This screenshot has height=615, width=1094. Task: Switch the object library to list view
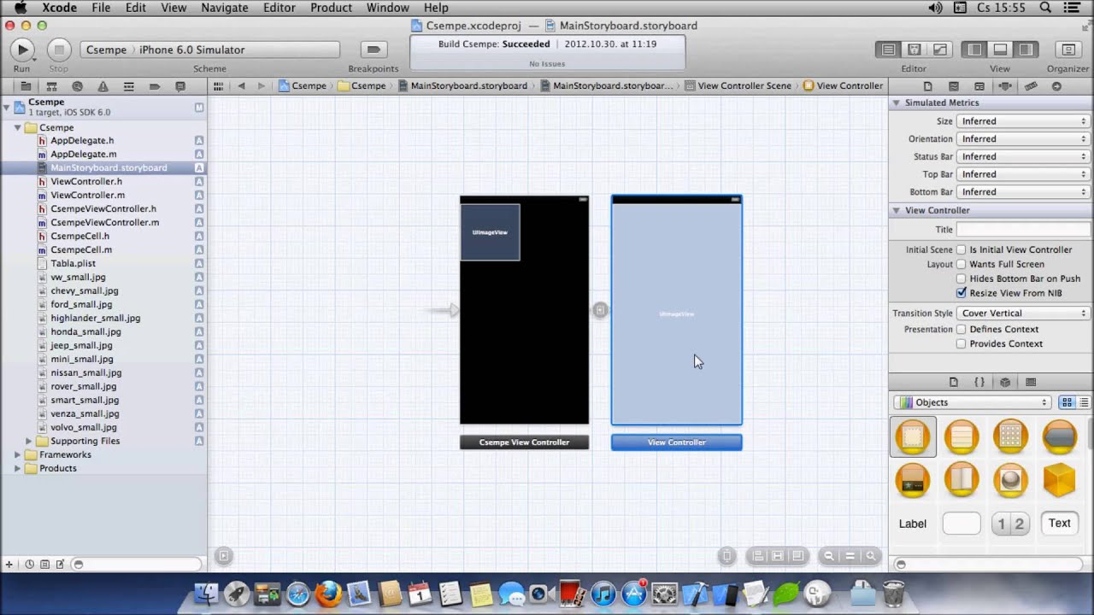pos(1084,402)
